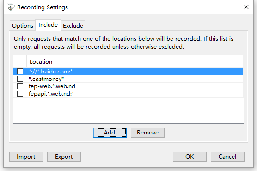Import recording settings
The height and width of the screenshot is (171, 257).
tap(26, 157)
